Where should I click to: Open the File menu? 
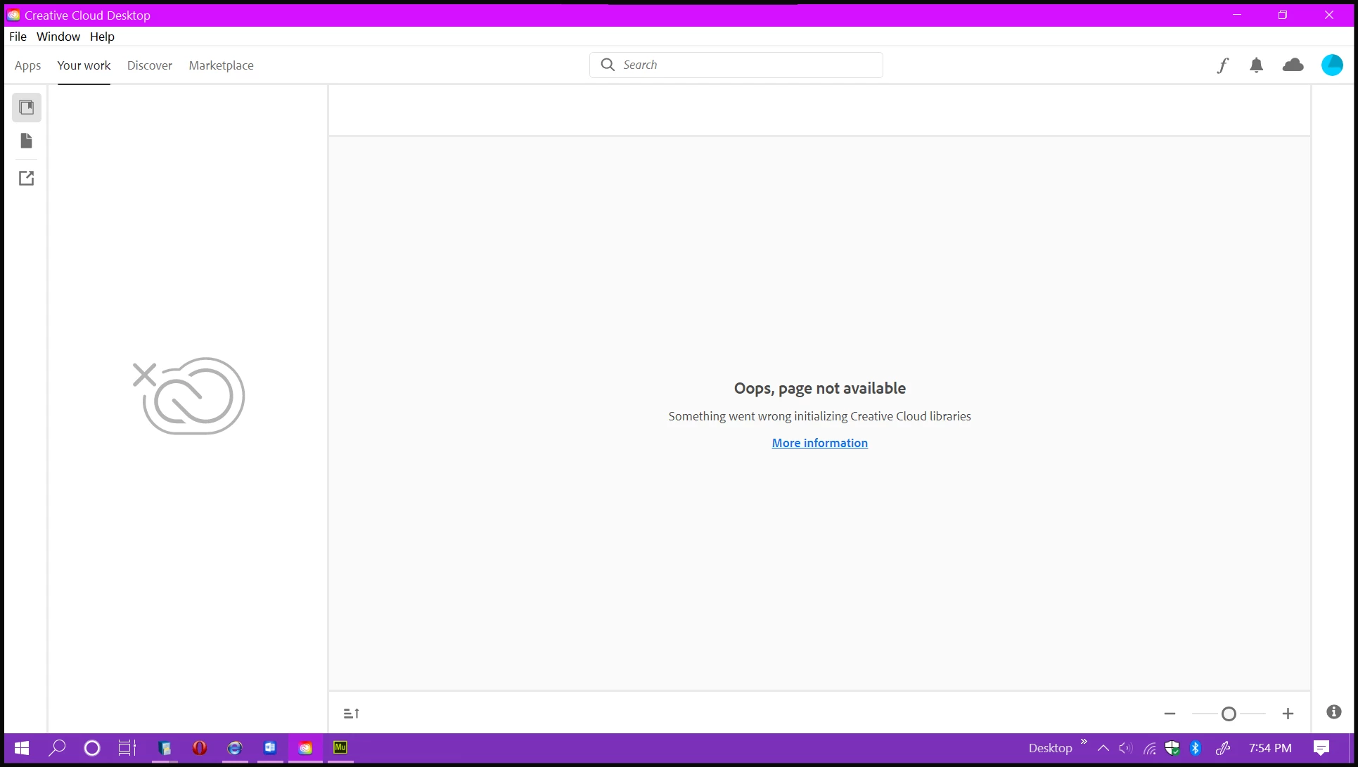pyautogui.click(x=18, y=37)
